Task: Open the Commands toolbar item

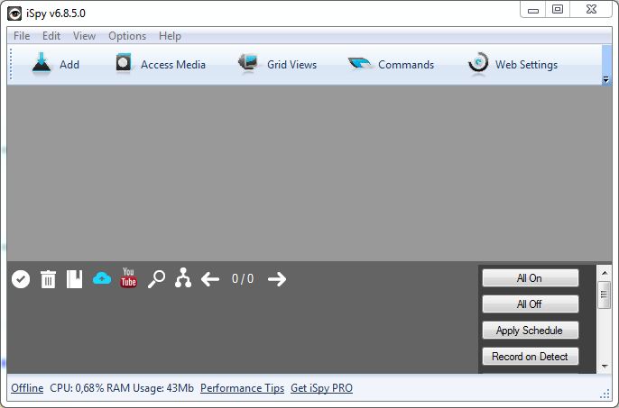Action: (391, 64)
